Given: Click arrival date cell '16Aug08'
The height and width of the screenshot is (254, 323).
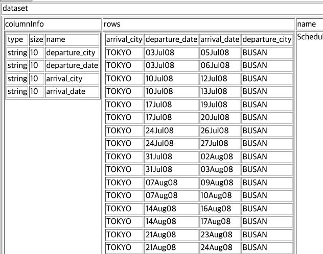Looking at the screenshot, I should pos(220,209).
